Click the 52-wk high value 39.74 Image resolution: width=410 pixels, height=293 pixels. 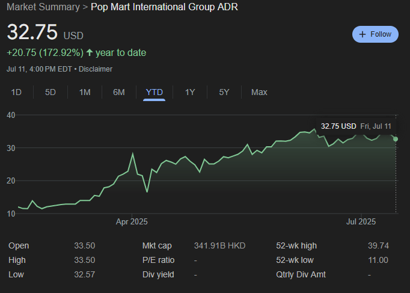[x=378, y=245]
